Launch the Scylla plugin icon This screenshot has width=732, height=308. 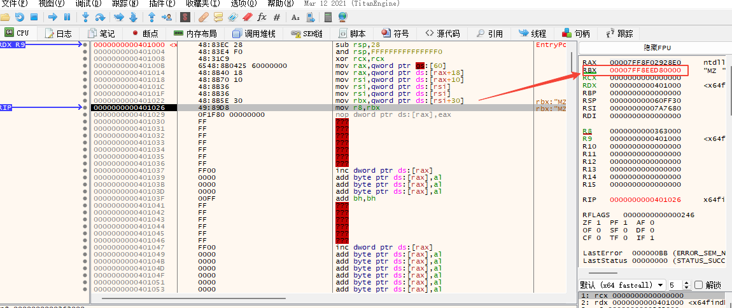[185, 17]
